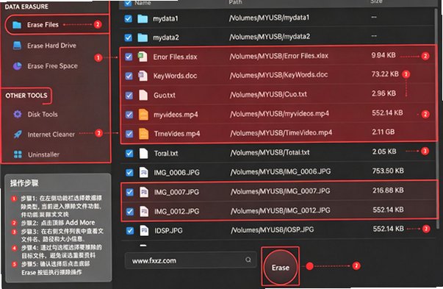Click the TimeVideo.mp4 video icon
Image resolution: width=443 pixels, height=289 pixels.
click(x=143, y=134)
